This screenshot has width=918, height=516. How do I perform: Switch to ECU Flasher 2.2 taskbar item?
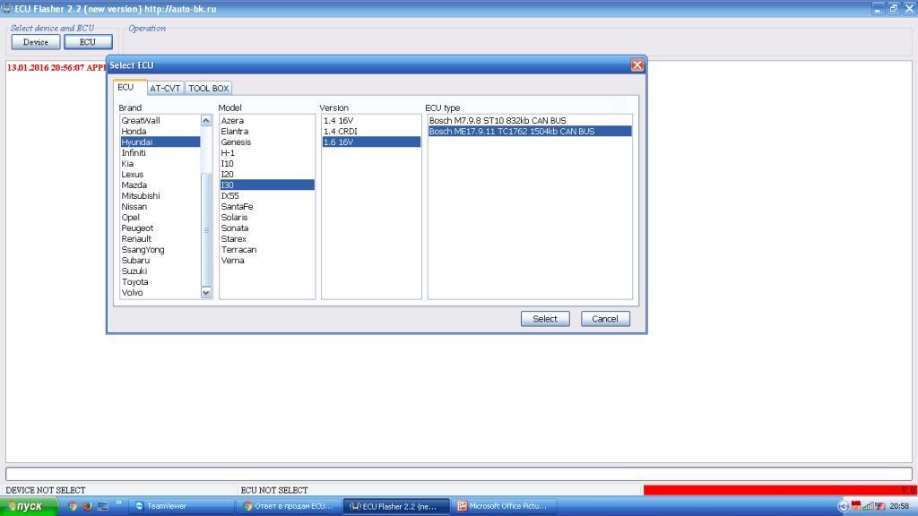coord(395,506)
